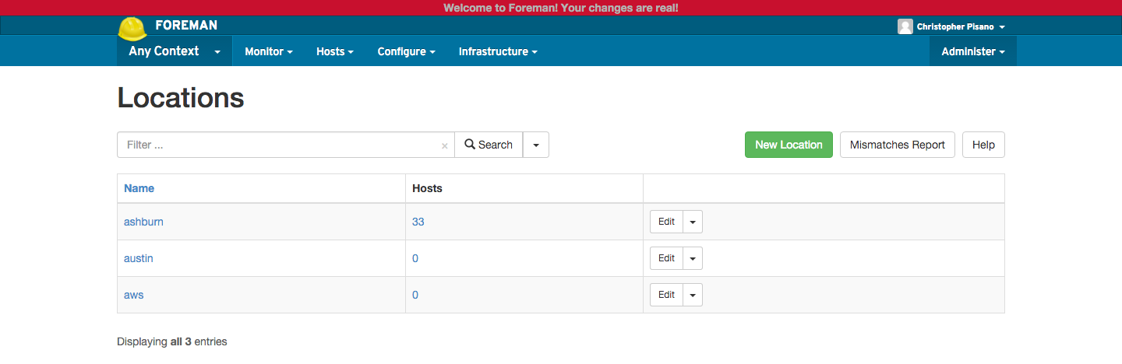Open the Configure menu

(406, 51)
